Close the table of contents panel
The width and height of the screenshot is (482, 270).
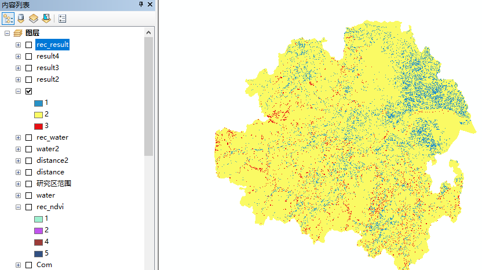click(150, 4)
